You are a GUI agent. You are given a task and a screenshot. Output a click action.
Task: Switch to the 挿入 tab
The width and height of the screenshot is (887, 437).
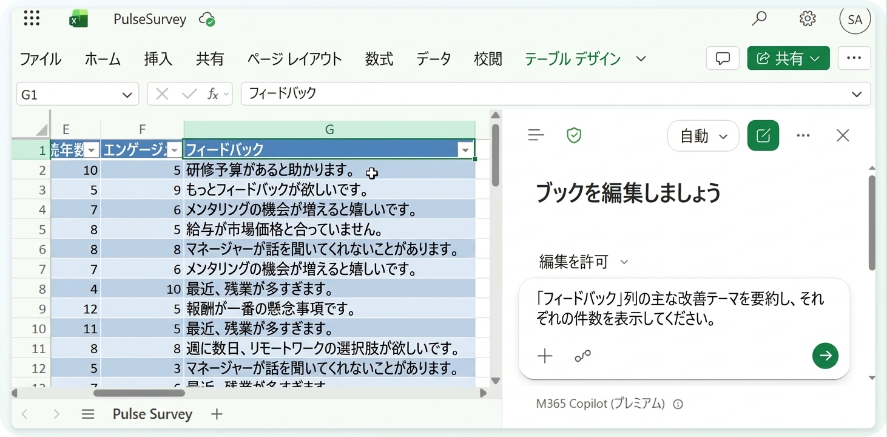(x=158, y=59)
